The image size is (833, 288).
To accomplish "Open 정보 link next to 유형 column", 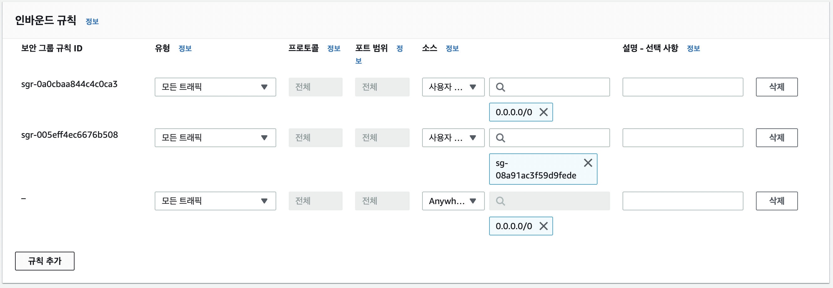I will click(185, 49).
